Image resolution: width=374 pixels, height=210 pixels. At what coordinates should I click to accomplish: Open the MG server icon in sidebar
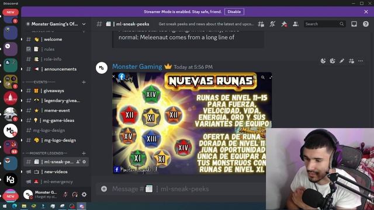coord(11,131)
